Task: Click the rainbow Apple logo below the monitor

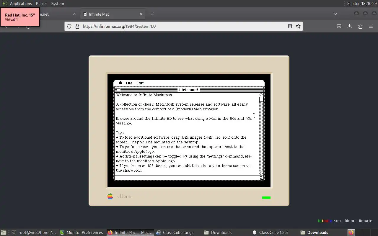Action: [x=110, y=196]
